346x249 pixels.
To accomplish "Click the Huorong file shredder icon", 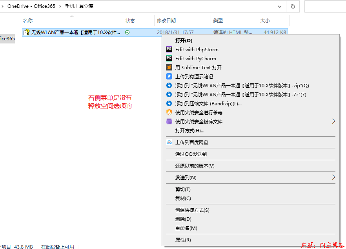I will [x=169, y=121].
